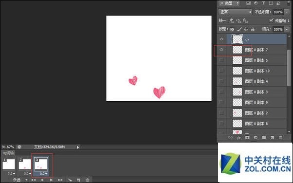This screenshot has height=183, width=293.
Task: Open frame 2 delay 0.2 dropdown
Action: click(27, 174)
